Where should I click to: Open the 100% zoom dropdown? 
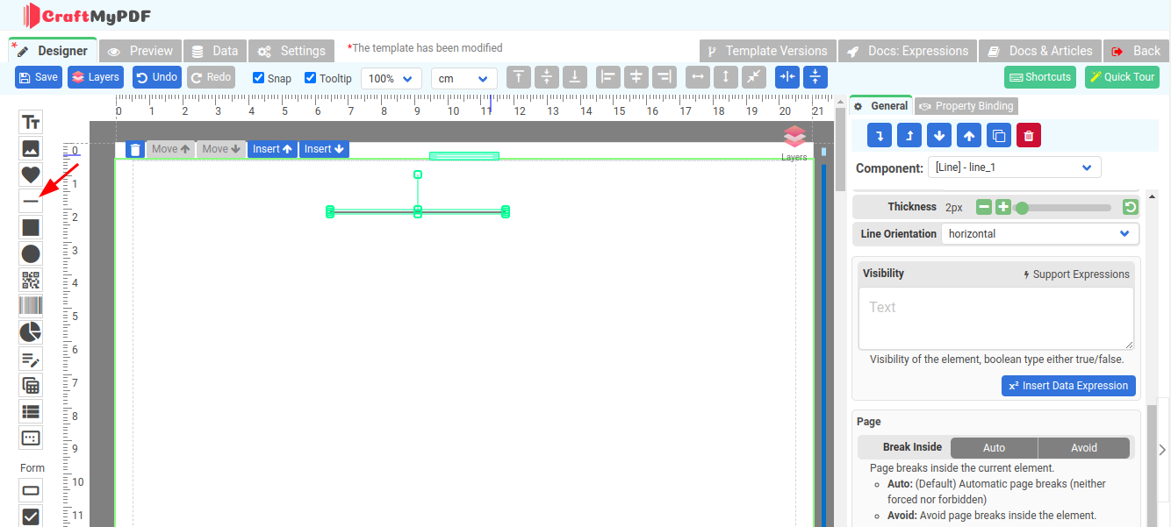pyautogui.click(x=391, y=79)
